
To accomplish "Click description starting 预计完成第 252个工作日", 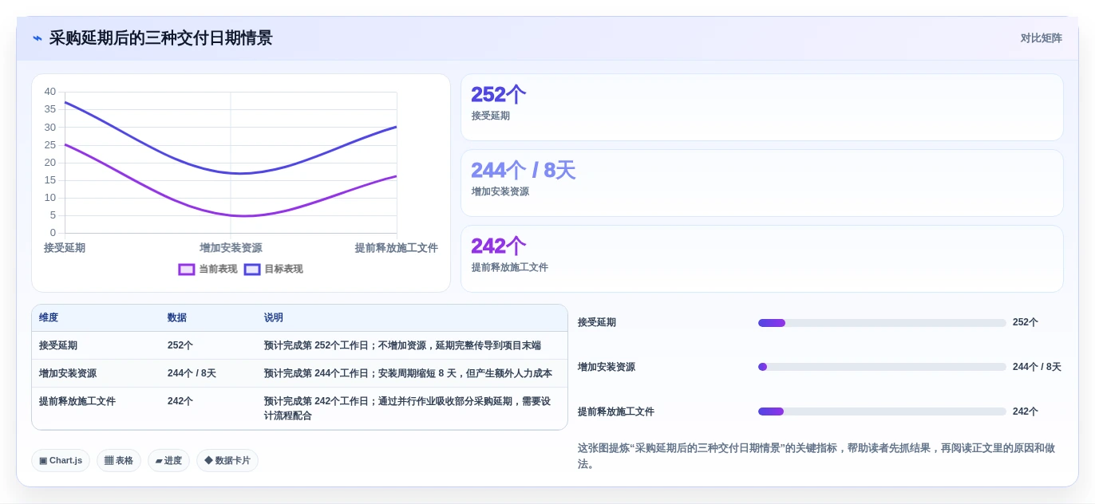I will coord(402,345).
